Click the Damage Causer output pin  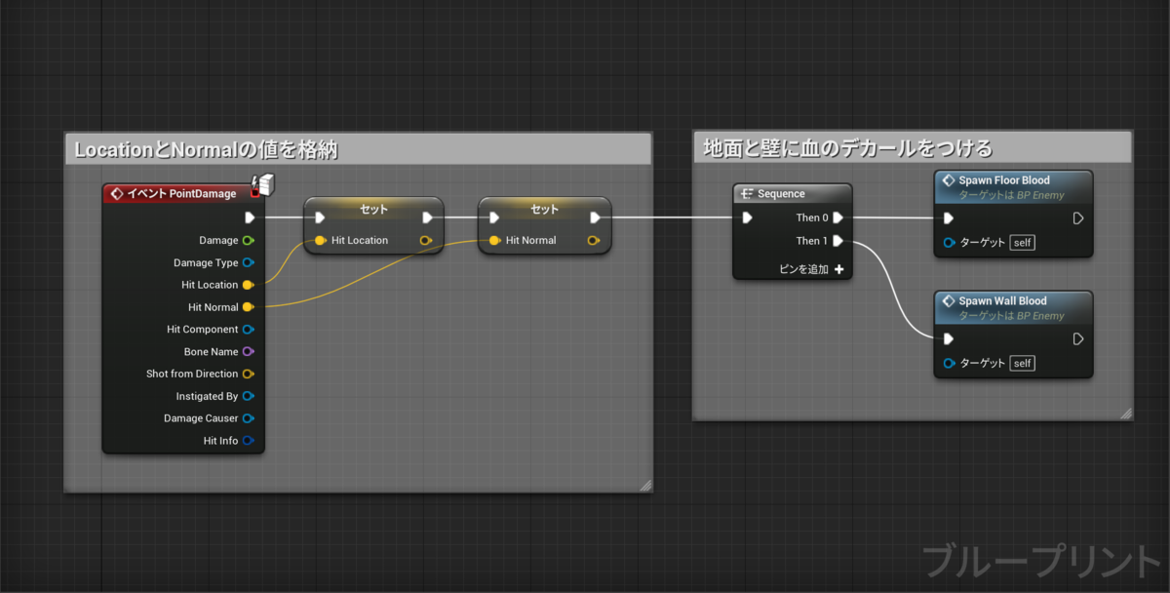[x=248, y=418]
